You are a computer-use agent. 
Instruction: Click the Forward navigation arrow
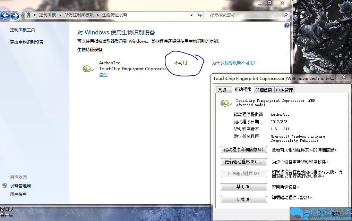point(15,15)
